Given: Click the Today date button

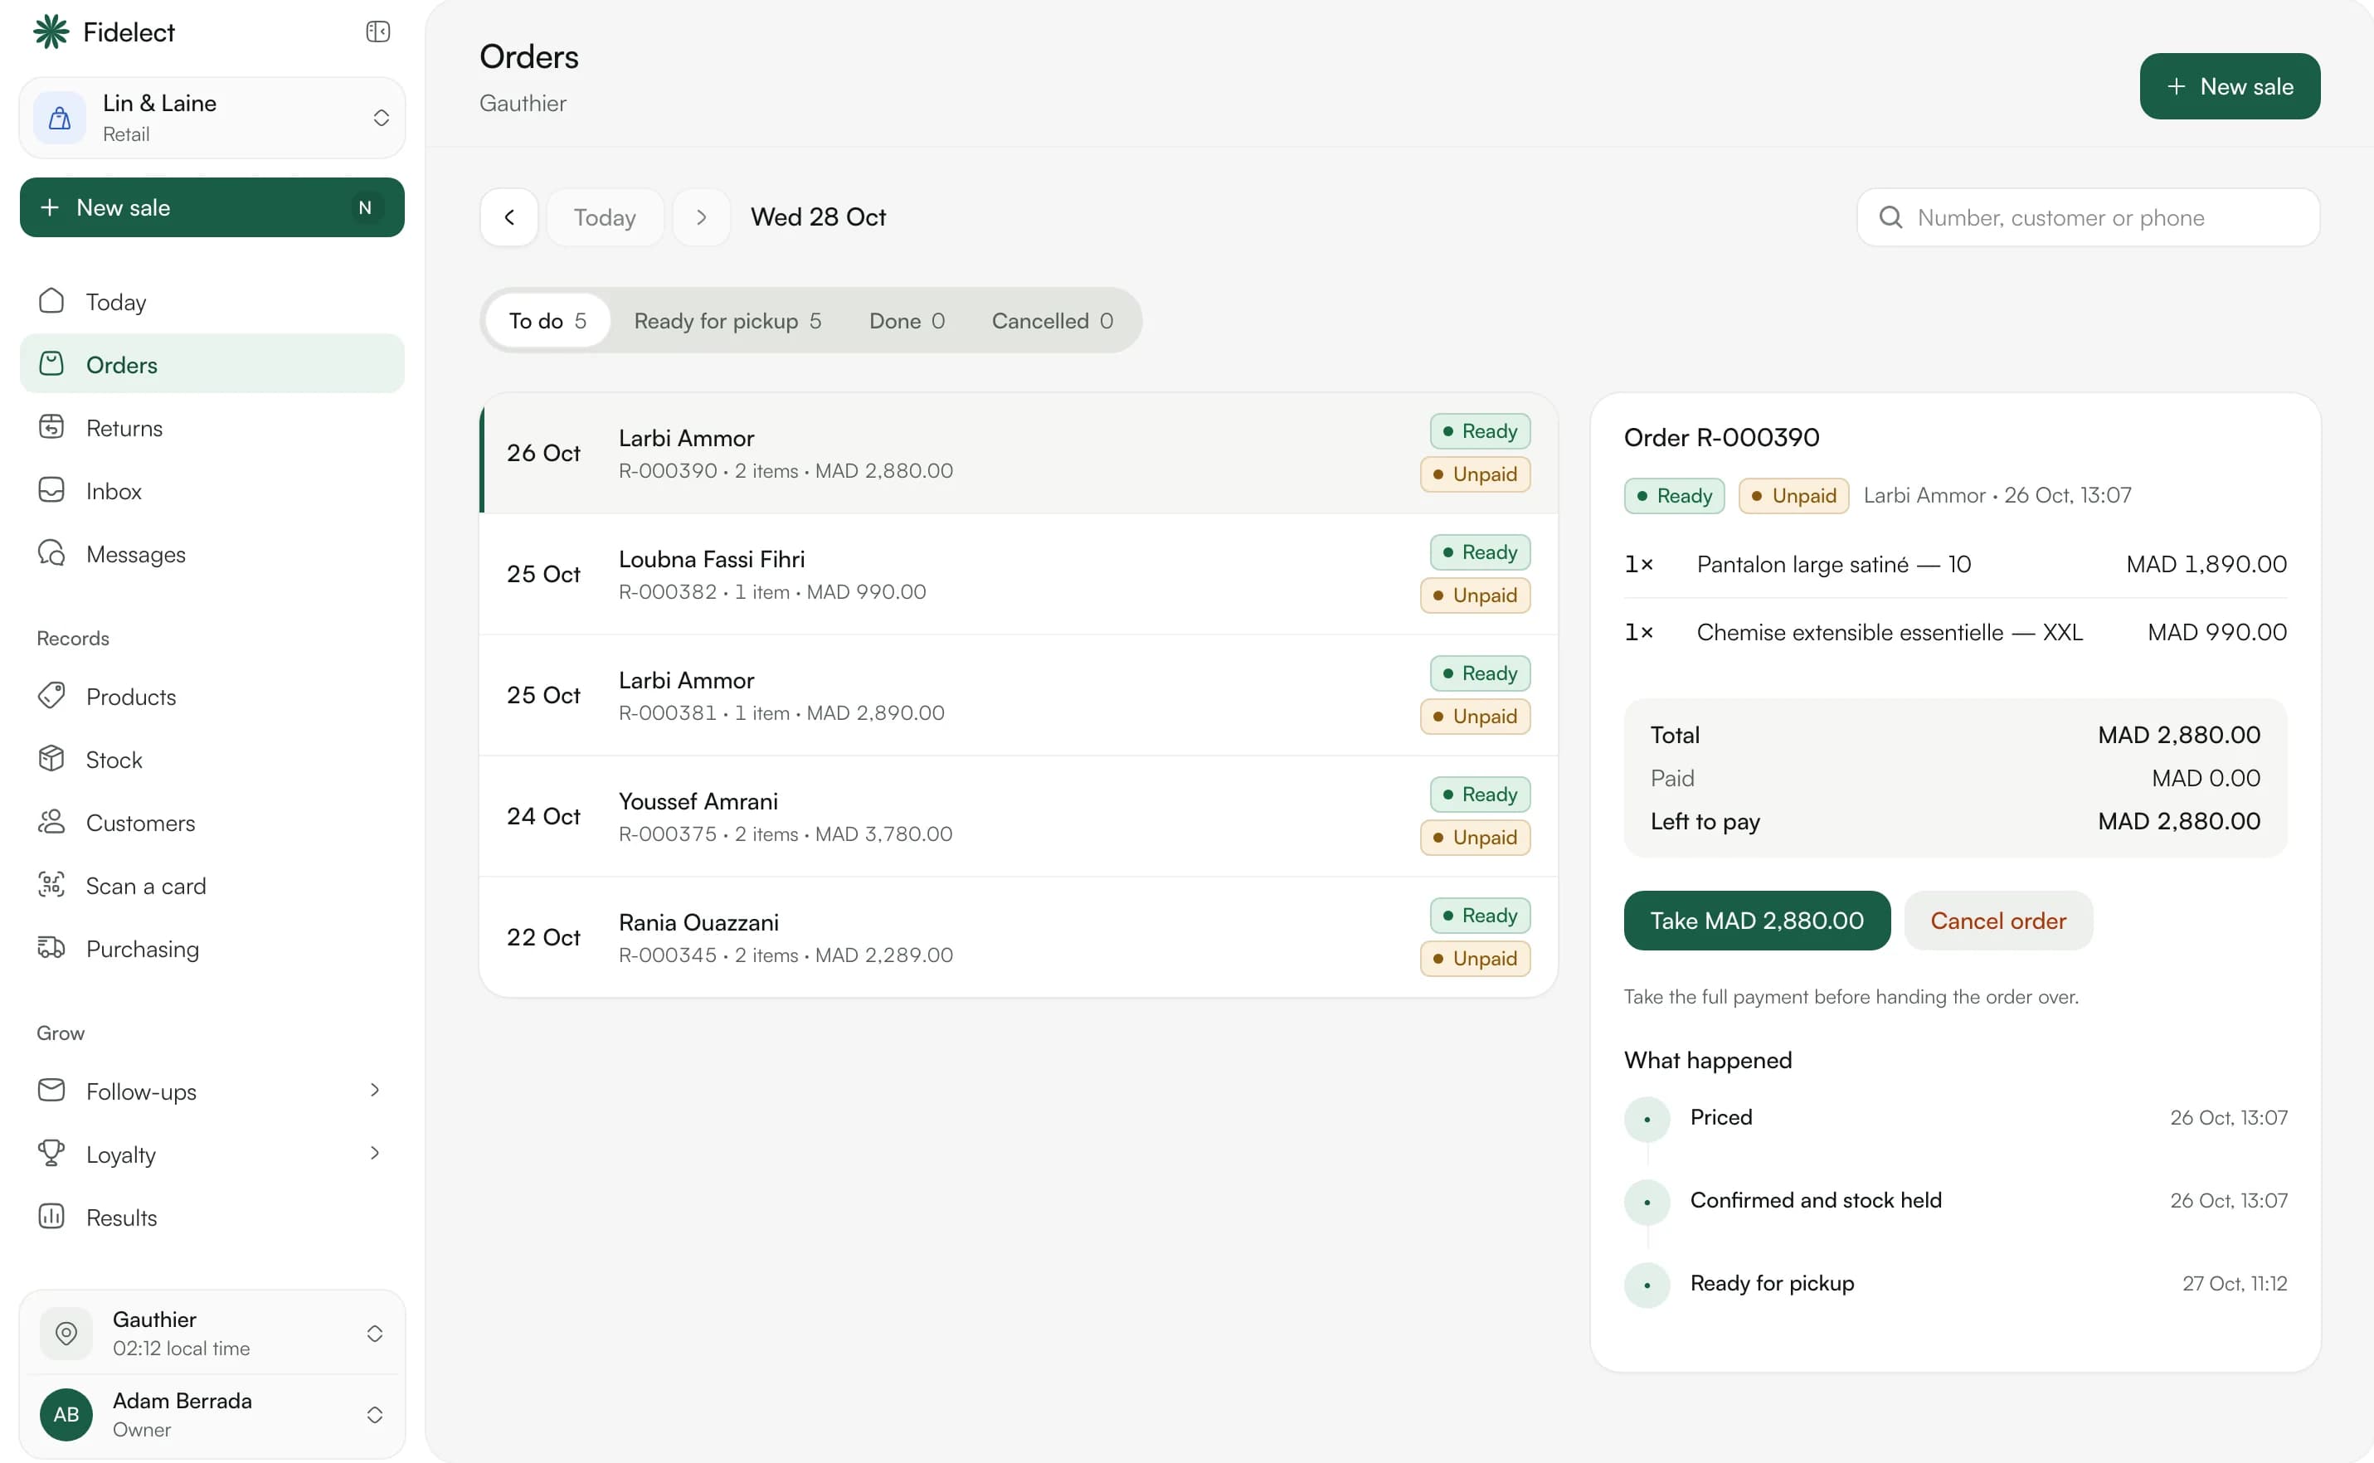Looking at the screenshot, I should tap(605, 217).
